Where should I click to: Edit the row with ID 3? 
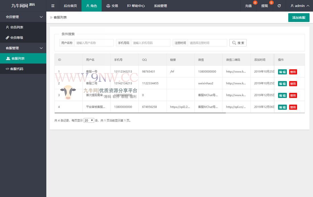tap(282, 95)
